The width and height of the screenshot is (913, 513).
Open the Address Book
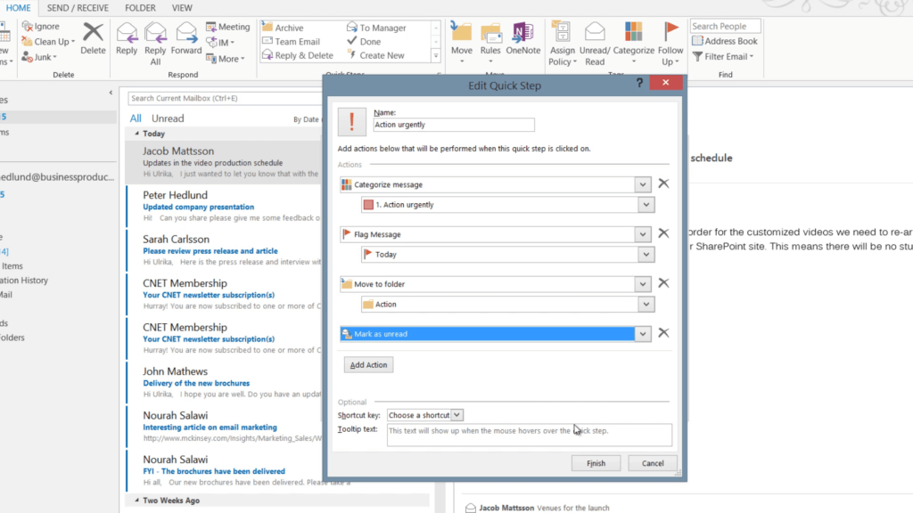tap(725, 40)
